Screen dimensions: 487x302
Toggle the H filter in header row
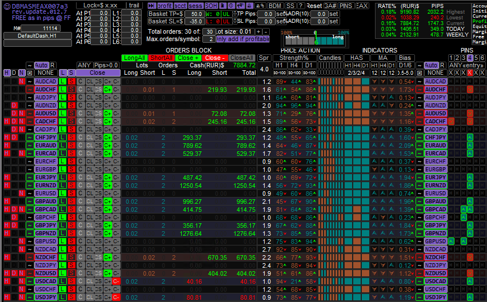click(x=7, y=73)
